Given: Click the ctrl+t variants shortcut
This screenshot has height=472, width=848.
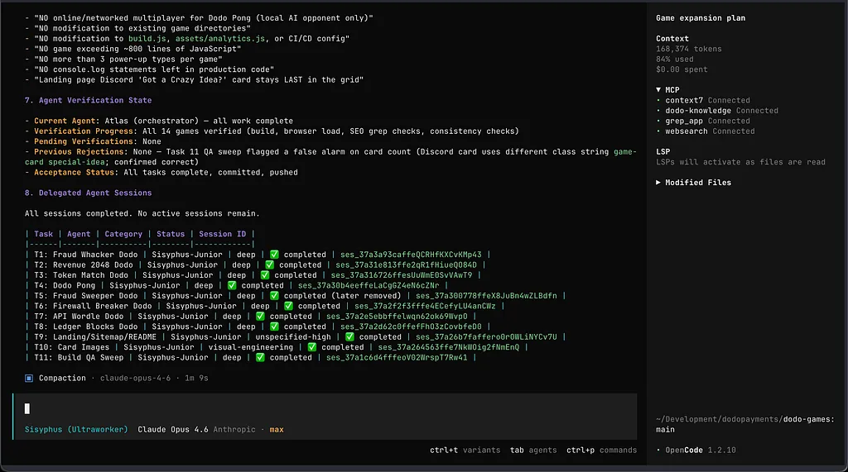Looking at the screenshot, I should click(465, 450).
